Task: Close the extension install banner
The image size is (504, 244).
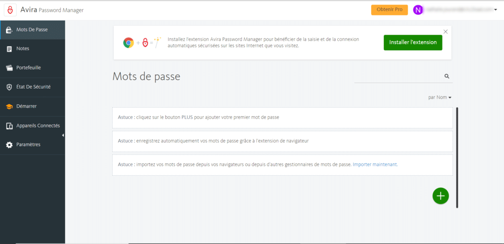Action: [445, 31]
